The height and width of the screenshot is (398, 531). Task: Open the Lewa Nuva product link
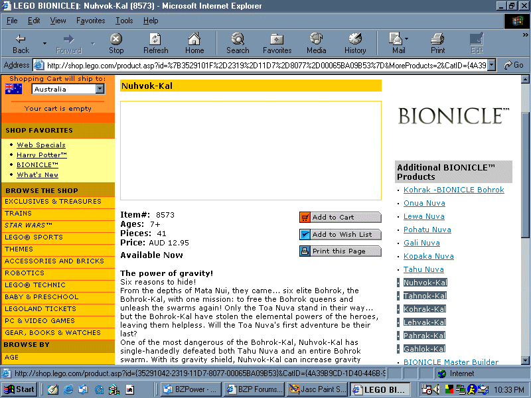[424, 216]
